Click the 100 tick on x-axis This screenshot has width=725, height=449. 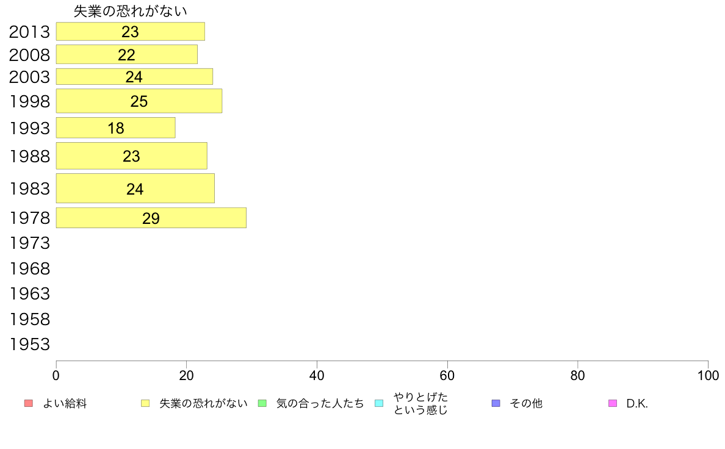pyautogui.click(x=708, y=375)
